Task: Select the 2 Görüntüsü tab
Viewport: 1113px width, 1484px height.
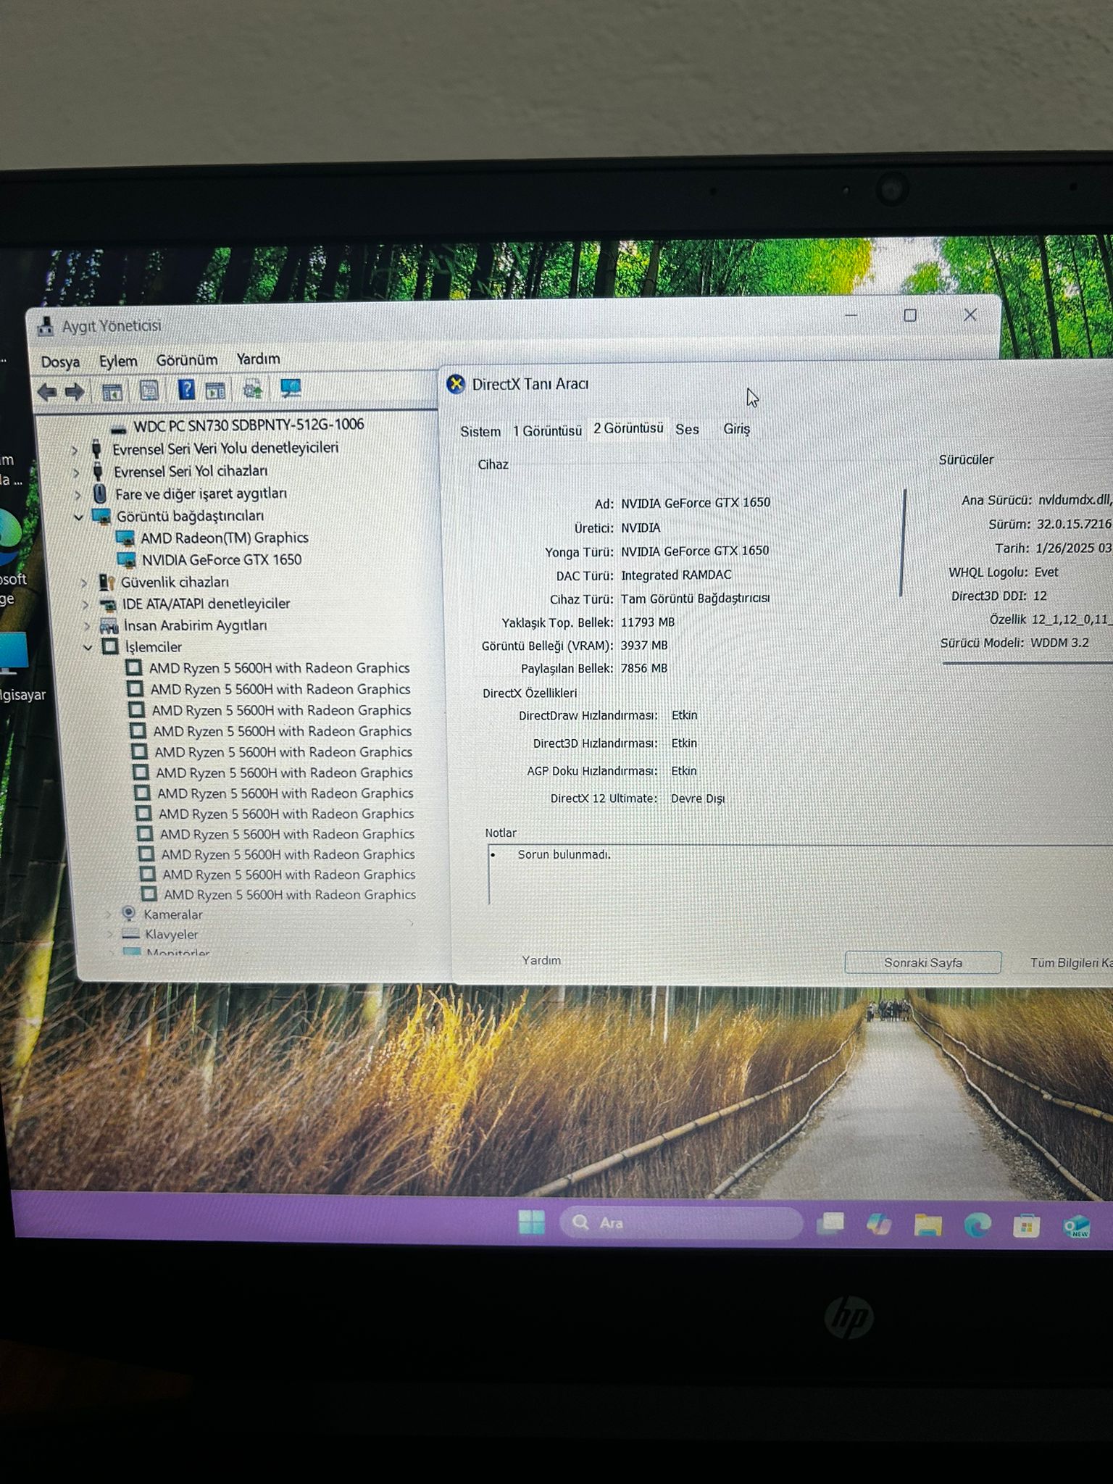Action: coord(628,428)
